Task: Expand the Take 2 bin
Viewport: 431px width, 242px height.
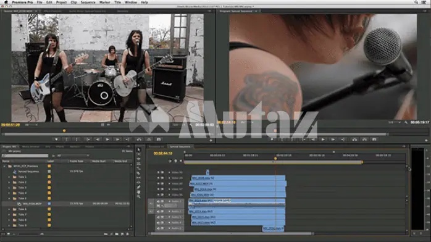Action: tap(9, 182)
